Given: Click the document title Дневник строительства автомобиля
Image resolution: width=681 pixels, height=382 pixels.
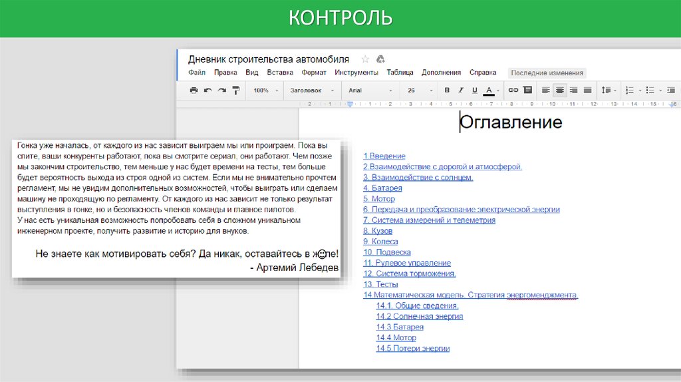Looking at the screenshot, I should point(269,59).
